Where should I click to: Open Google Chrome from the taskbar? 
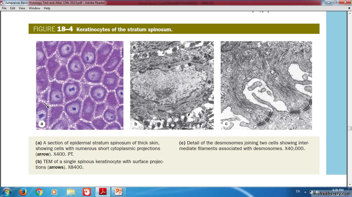pos(39,192)
